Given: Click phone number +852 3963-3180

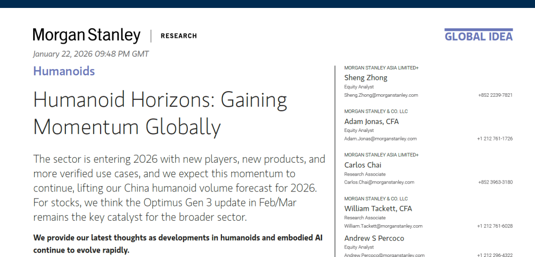Looking at the screenshot, I should pos(495,182).
